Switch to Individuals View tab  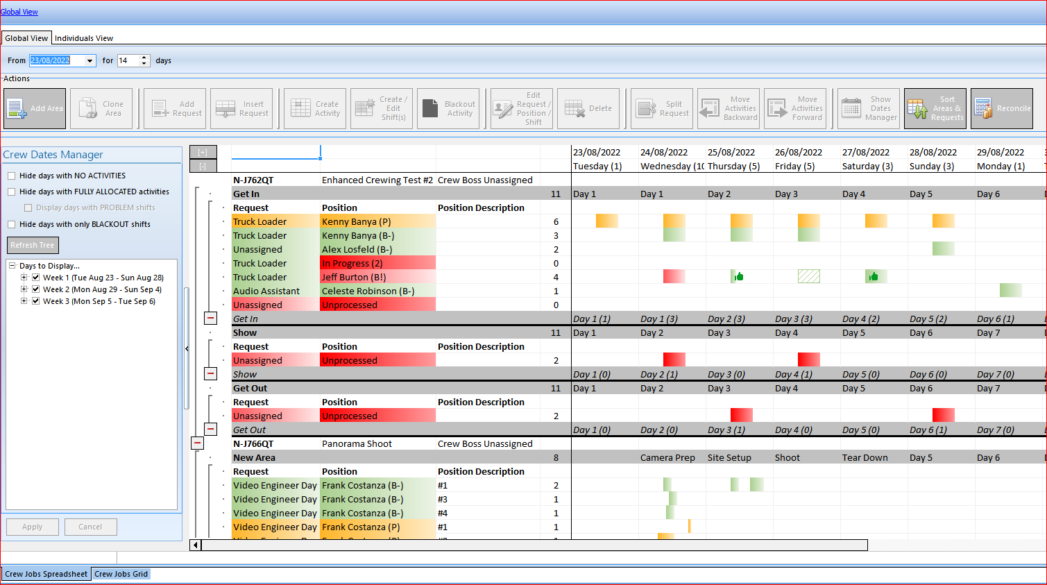click(x=84, y=38)
